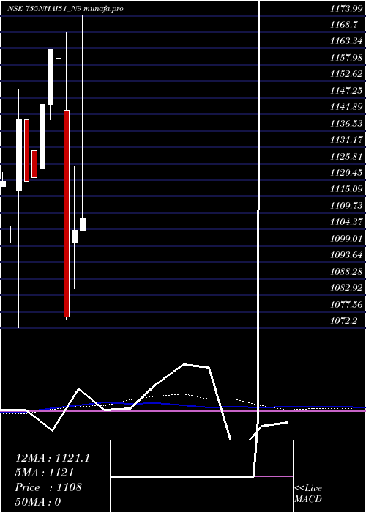Select the 1157.98 price axis label
The width and height of the screenshot is (366, 513).
coord(346,58)
